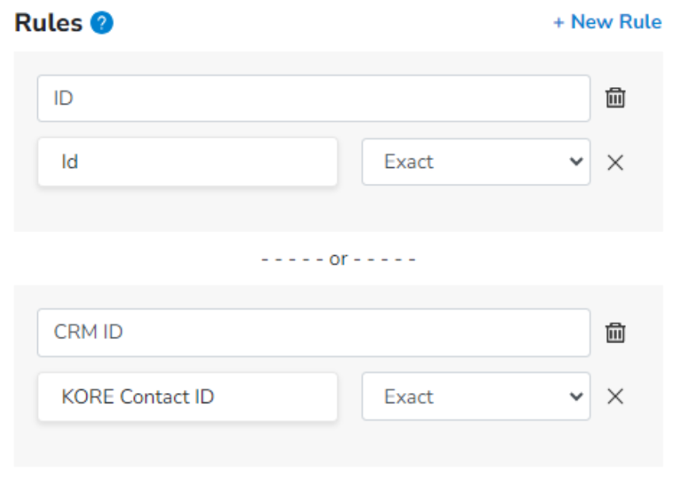
Task: Click the Rules heading text
Action: [48, 22]
